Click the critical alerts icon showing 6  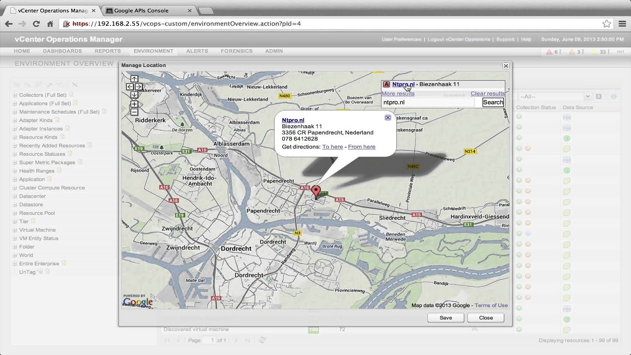(549, 52)
